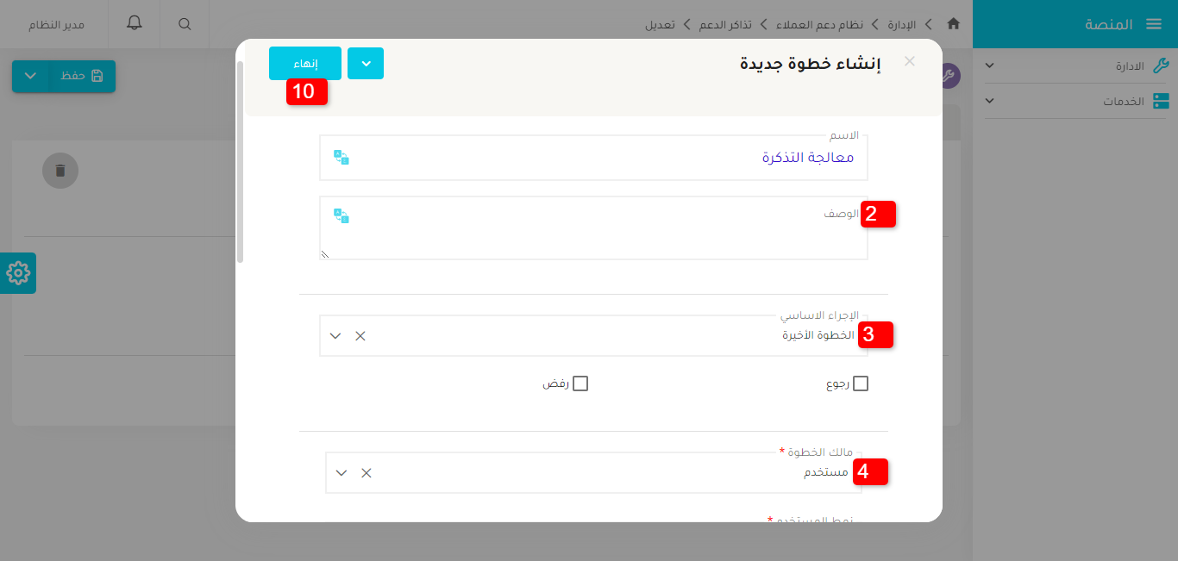Clear the مالك الخطوة selection with the X
Screen dimensions: 1178x561
pyautogui.click(x=365, y=472)
